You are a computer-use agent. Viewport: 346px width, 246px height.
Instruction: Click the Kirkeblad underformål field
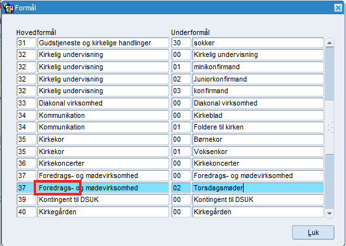(258, 115)
